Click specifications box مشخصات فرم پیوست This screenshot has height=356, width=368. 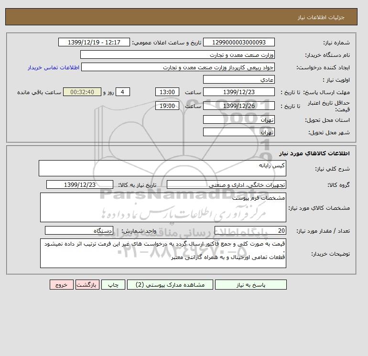pyautogui.click(x=163, y=207)
